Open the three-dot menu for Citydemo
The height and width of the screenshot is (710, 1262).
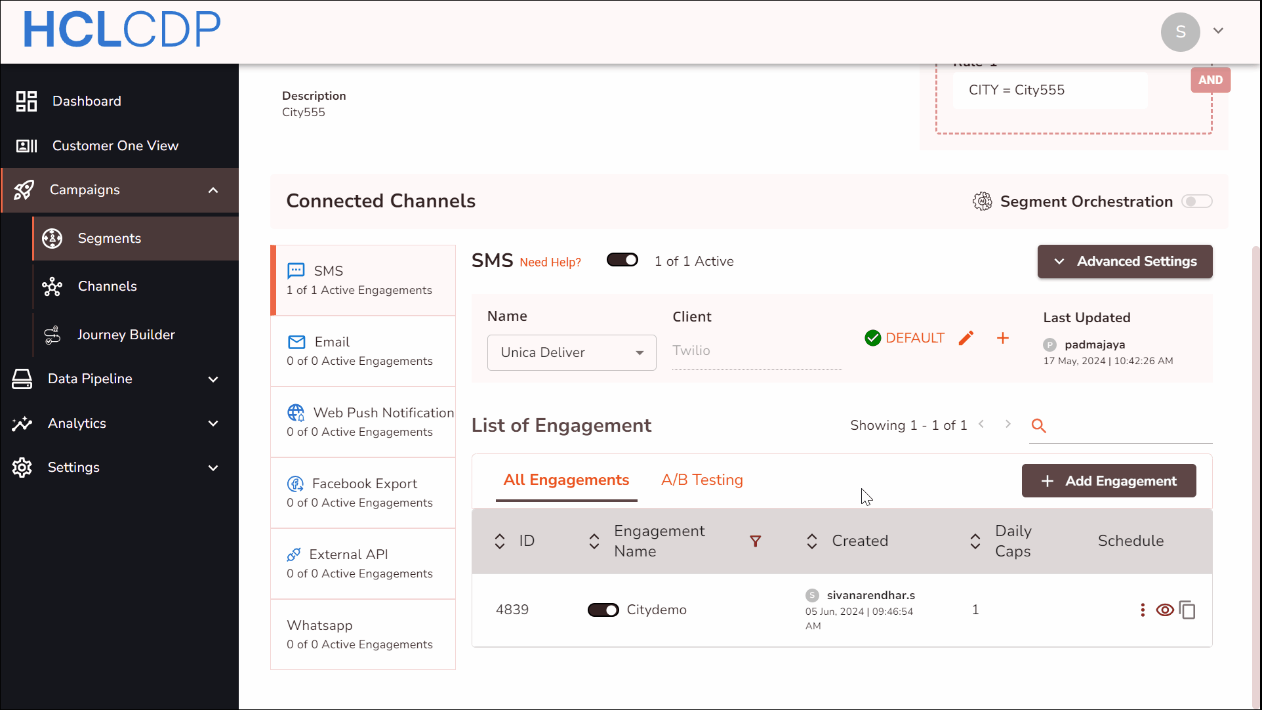pos(1143,610)
